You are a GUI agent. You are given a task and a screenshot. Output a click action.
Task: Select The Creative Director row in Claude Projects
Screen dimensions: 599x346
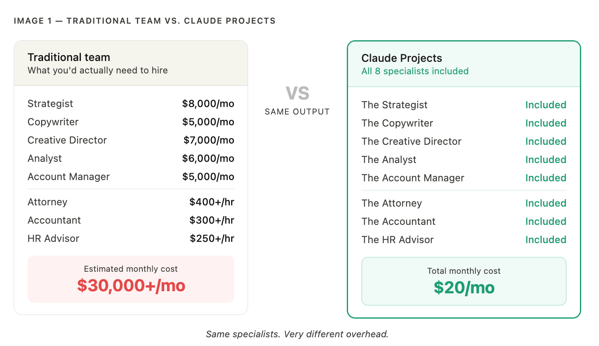pyautogui.click(x=464, y=141)
